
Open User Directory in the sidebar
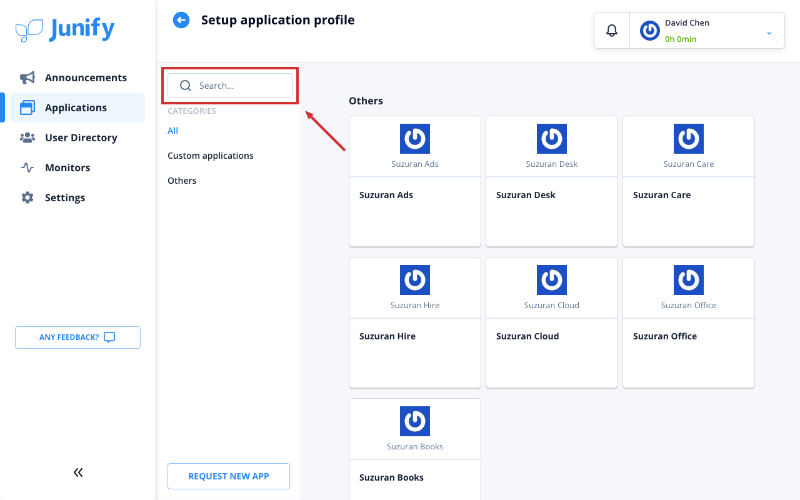click(77, 137)
